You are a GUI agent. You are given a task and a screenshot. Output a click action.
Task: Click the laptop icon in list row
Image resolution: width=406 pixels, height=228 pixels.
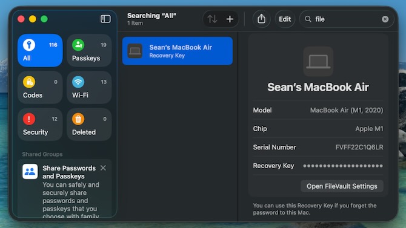[x=135, y=51]
